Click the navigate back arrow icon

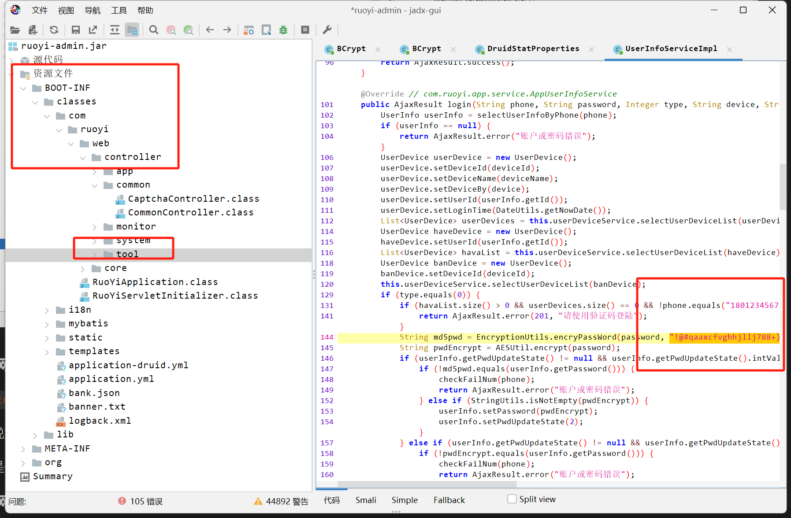(x=210, y=30)
